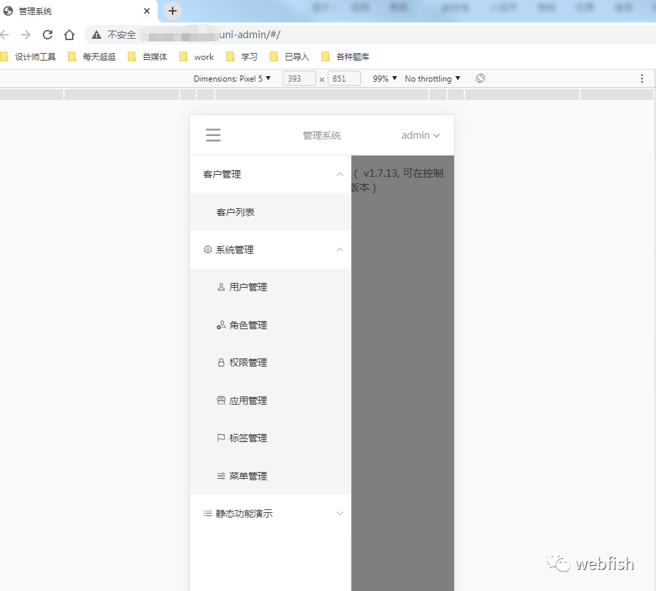This screenshot has height=591, width=656.
Task: Open the No throttling dropdown
Action: click(432, 78)
